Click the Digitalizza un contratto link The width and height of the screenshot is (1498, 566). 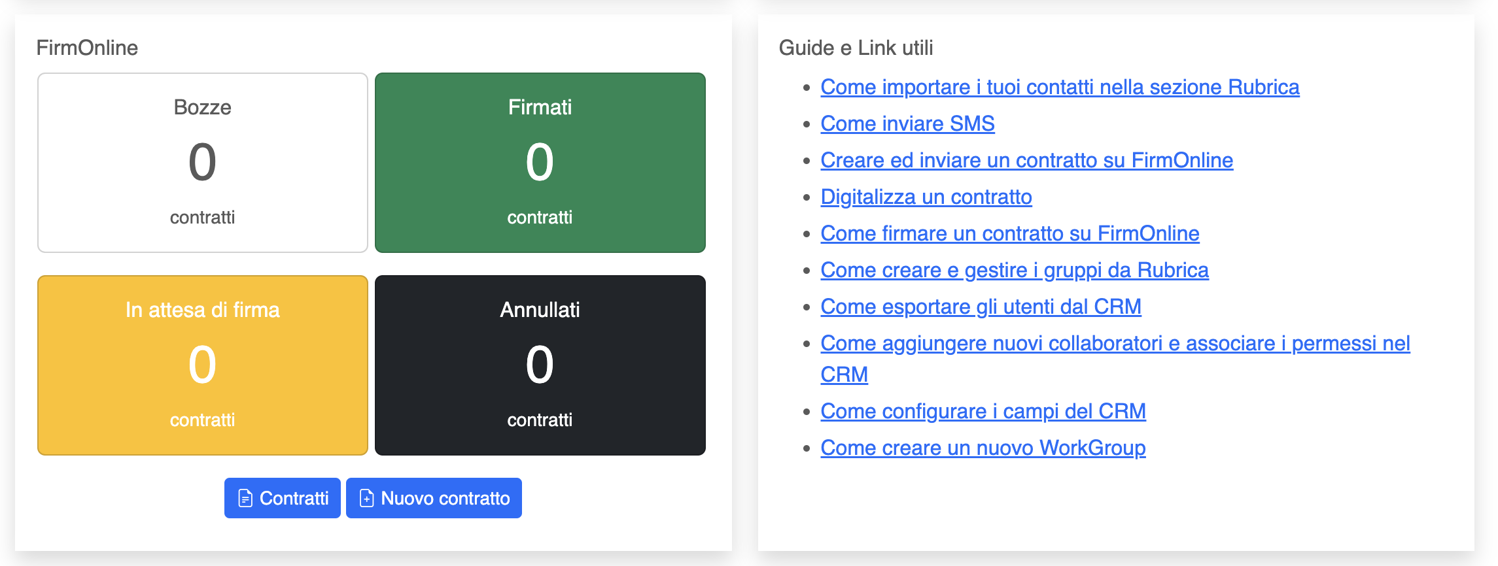[926, 197]
